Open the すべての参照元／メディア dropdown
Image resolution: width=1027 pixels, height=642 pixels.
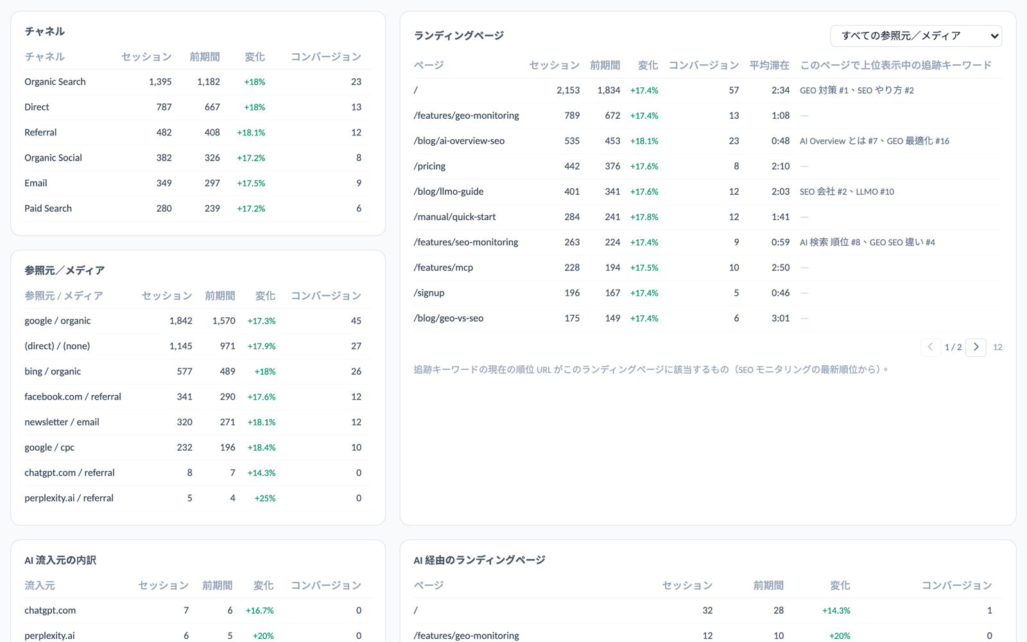click(x=916, y=36)
